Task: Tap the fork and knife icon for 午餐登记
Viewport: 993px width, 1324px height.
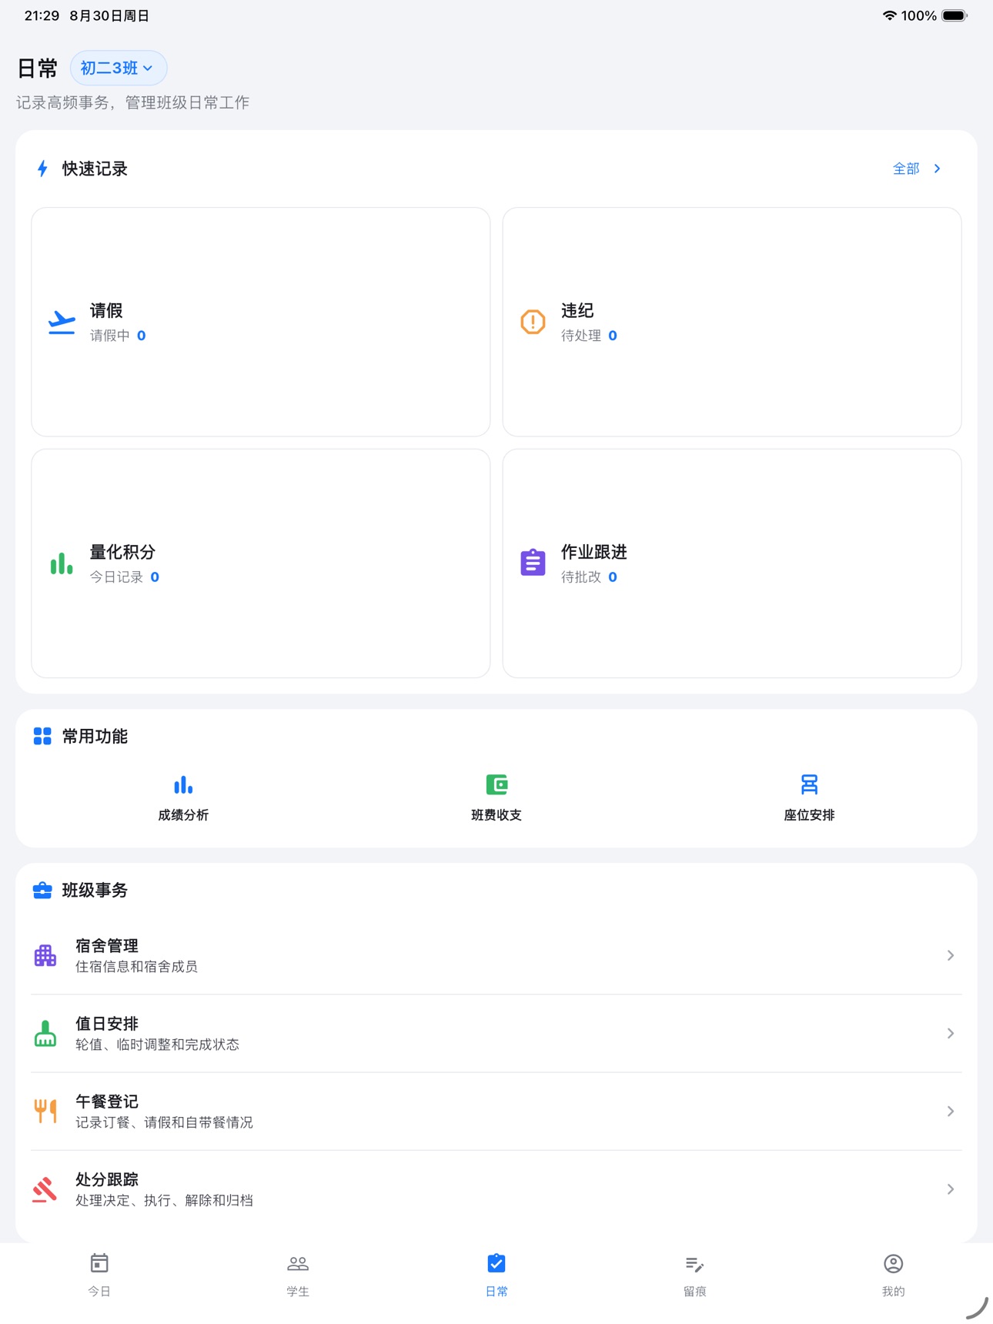Action: (x=45, y=1111)
